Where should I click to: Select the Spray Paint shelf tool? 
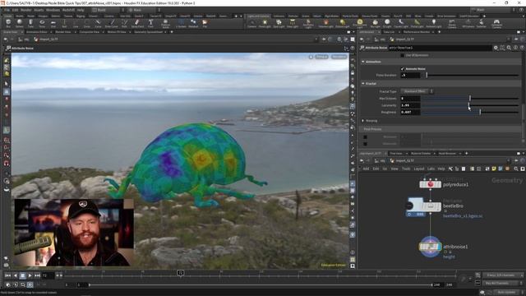coord(137,23)
